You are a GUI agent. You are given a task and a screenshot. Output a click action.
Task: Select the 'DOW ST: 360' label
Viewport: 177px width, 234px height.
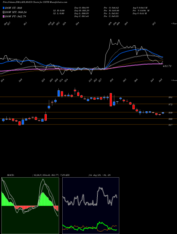tap(13, 8)
